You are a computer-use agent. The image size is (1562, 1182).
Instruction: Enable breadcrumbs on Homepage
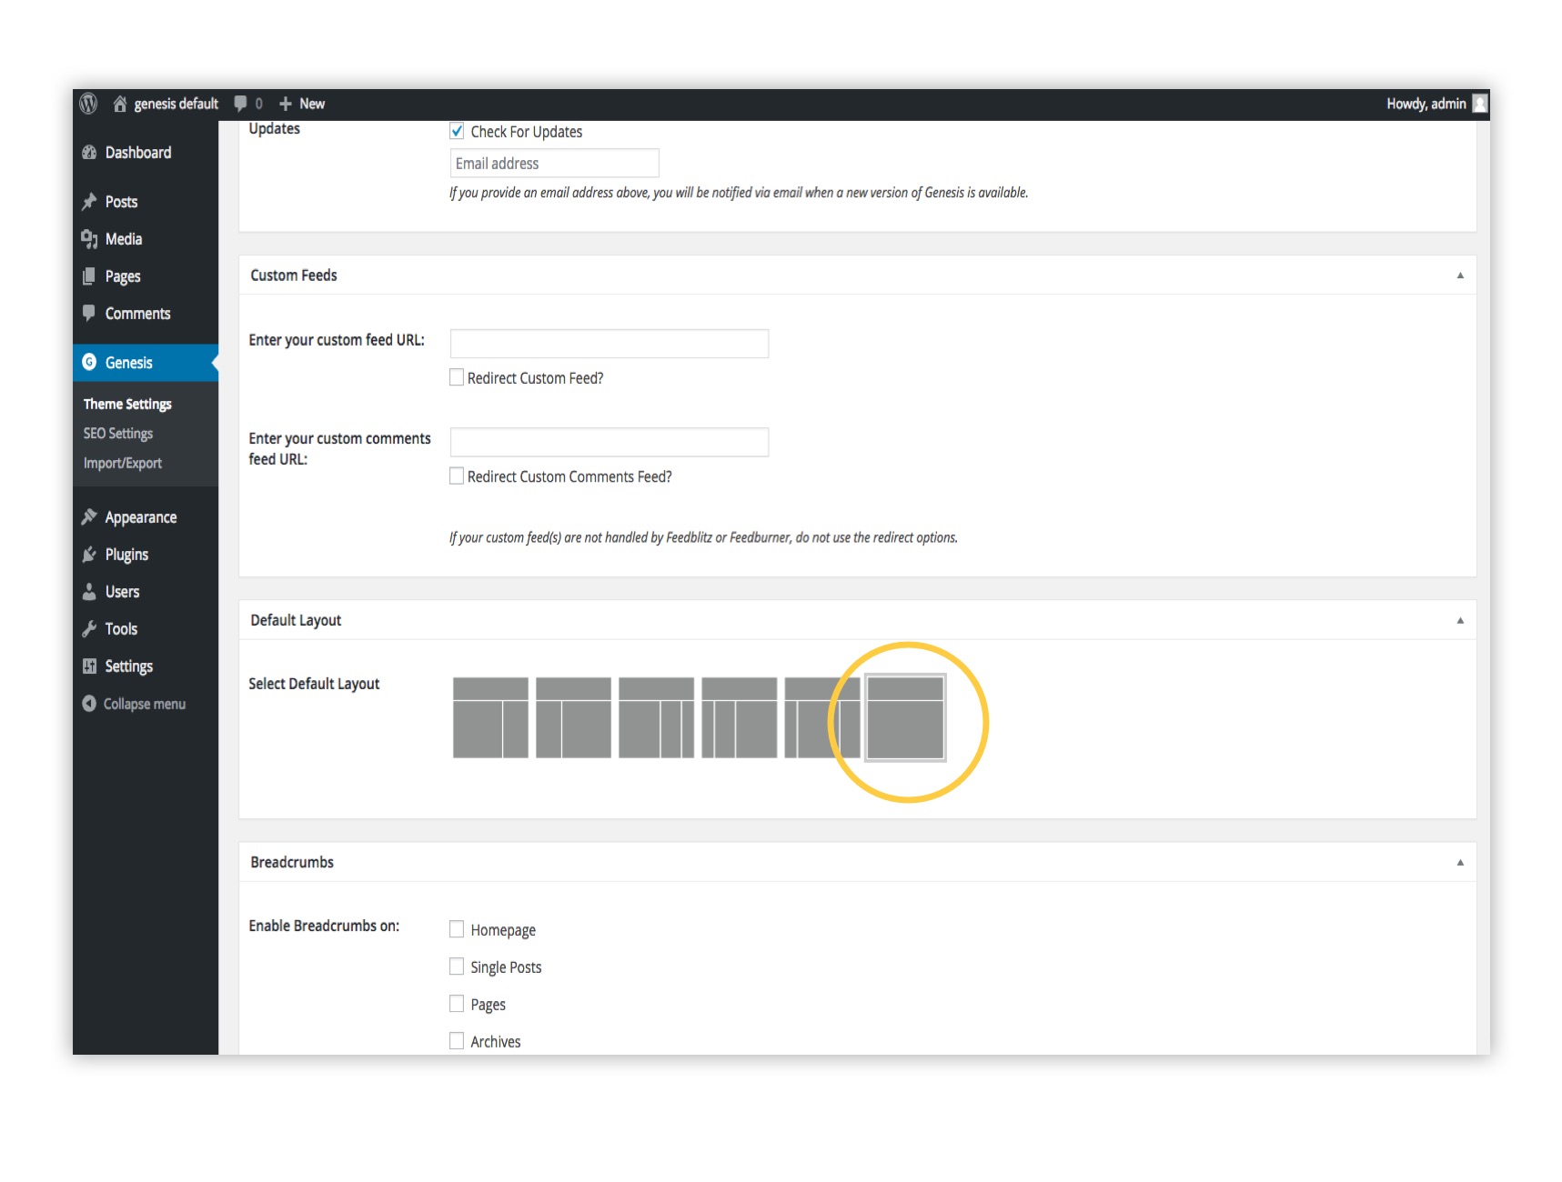457,929
